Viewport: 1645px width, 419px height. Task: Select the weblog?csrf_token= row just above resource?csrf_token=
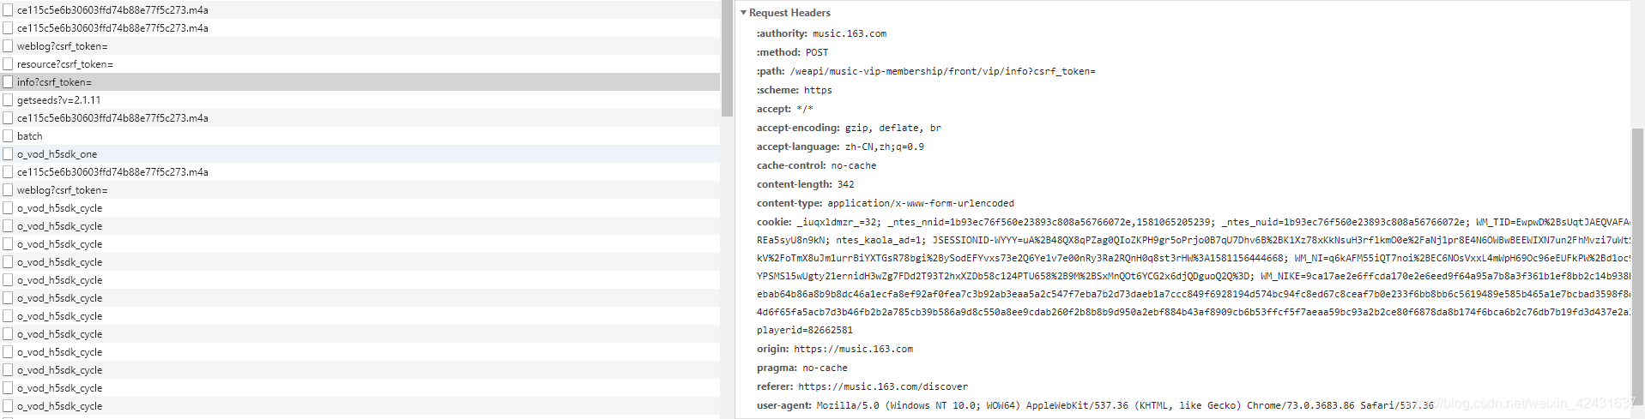[360, 46]
